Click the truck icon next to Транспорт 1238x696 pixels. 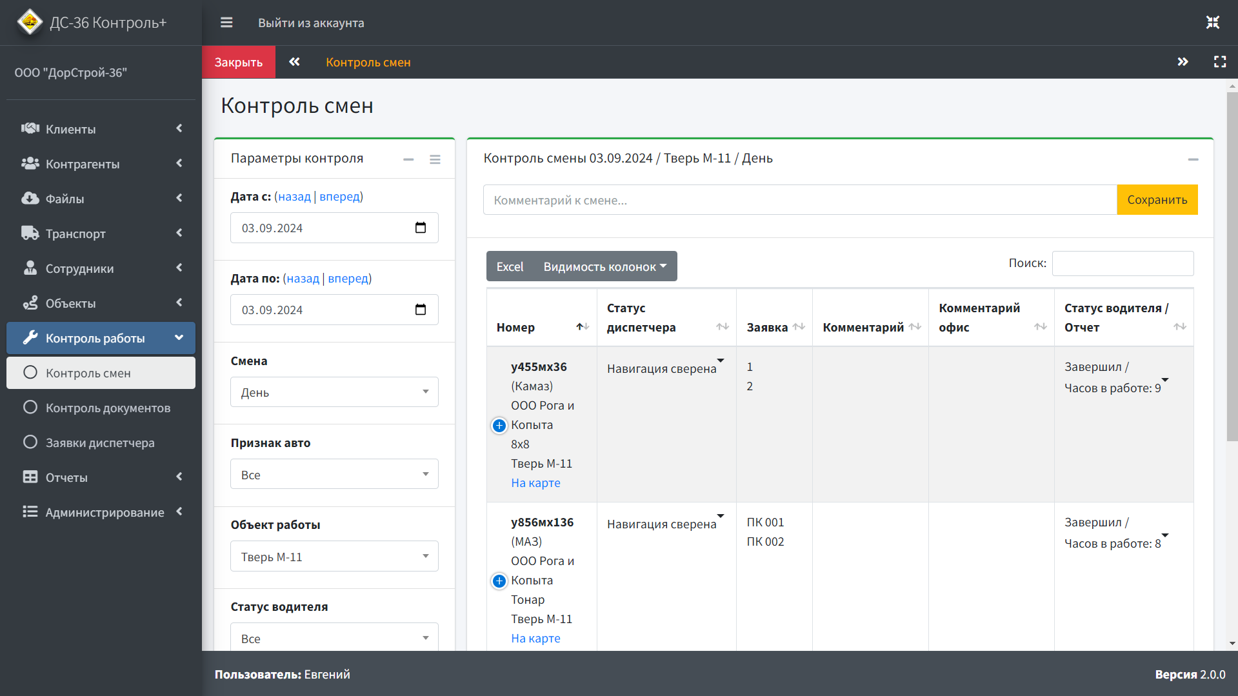[30, 233]
